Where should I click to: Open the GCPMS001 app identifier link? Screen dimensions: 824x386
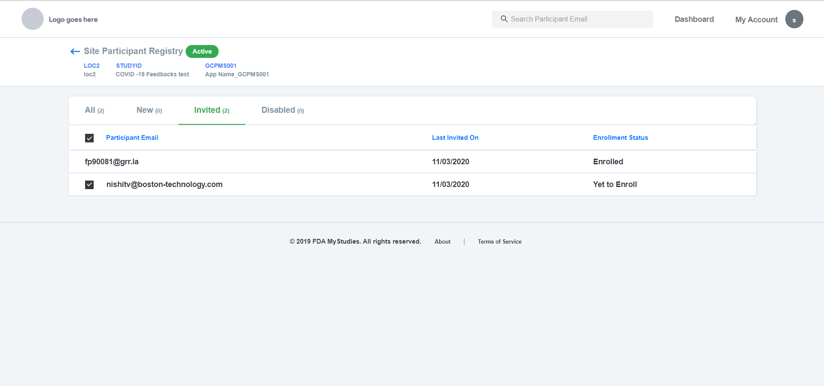pos(220,66)
